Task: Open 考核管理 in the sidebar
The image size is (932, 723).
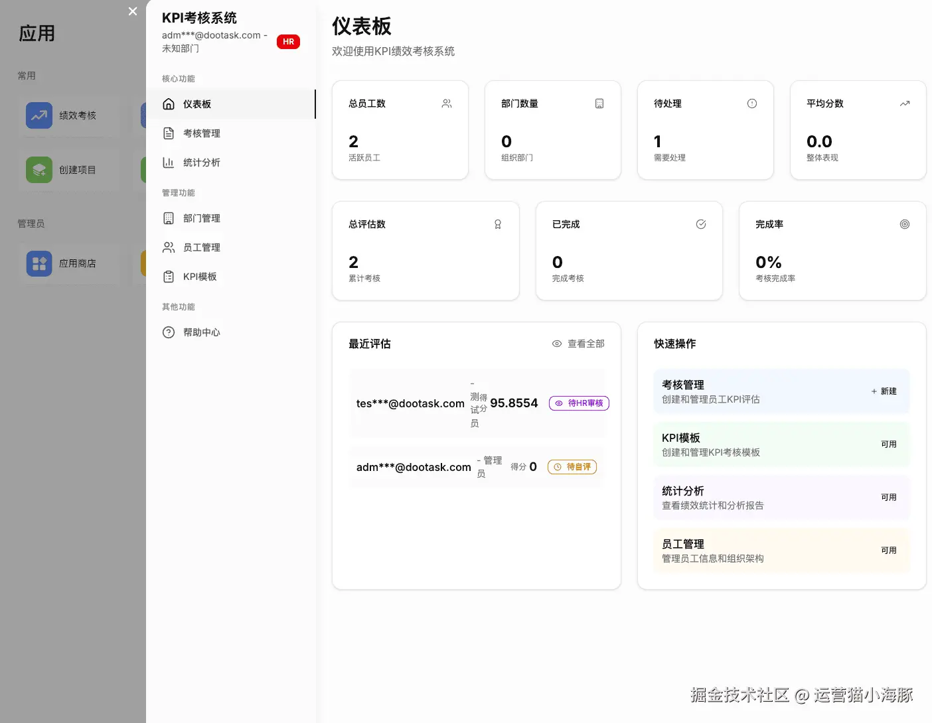Action: [x=232, y=133]
